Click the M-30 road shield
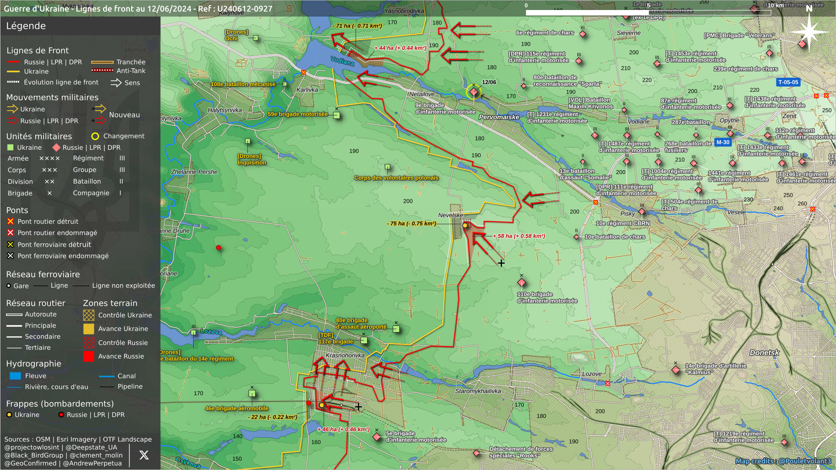This screenshot has height=470, width=836. click(723, 142)
